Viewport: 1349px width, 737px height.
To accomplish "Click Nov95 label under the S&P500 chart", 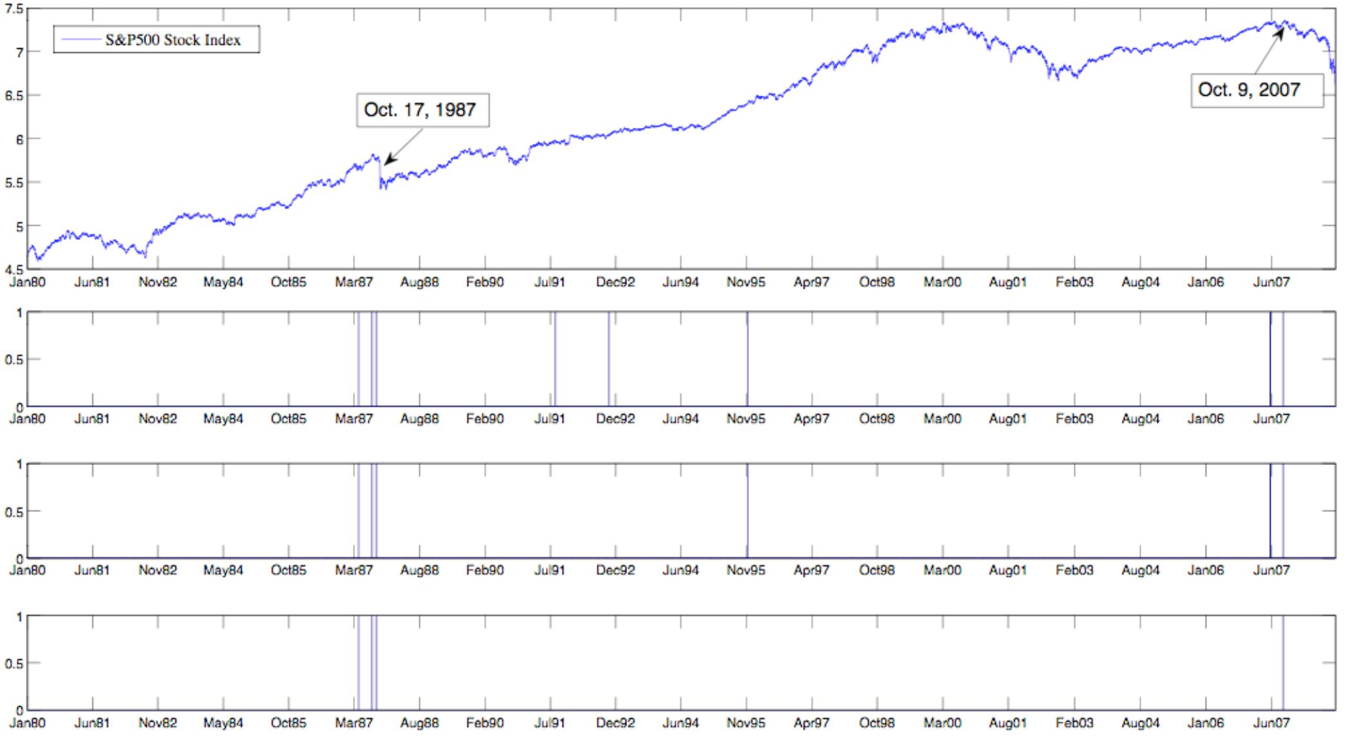I will pos(747,282).
